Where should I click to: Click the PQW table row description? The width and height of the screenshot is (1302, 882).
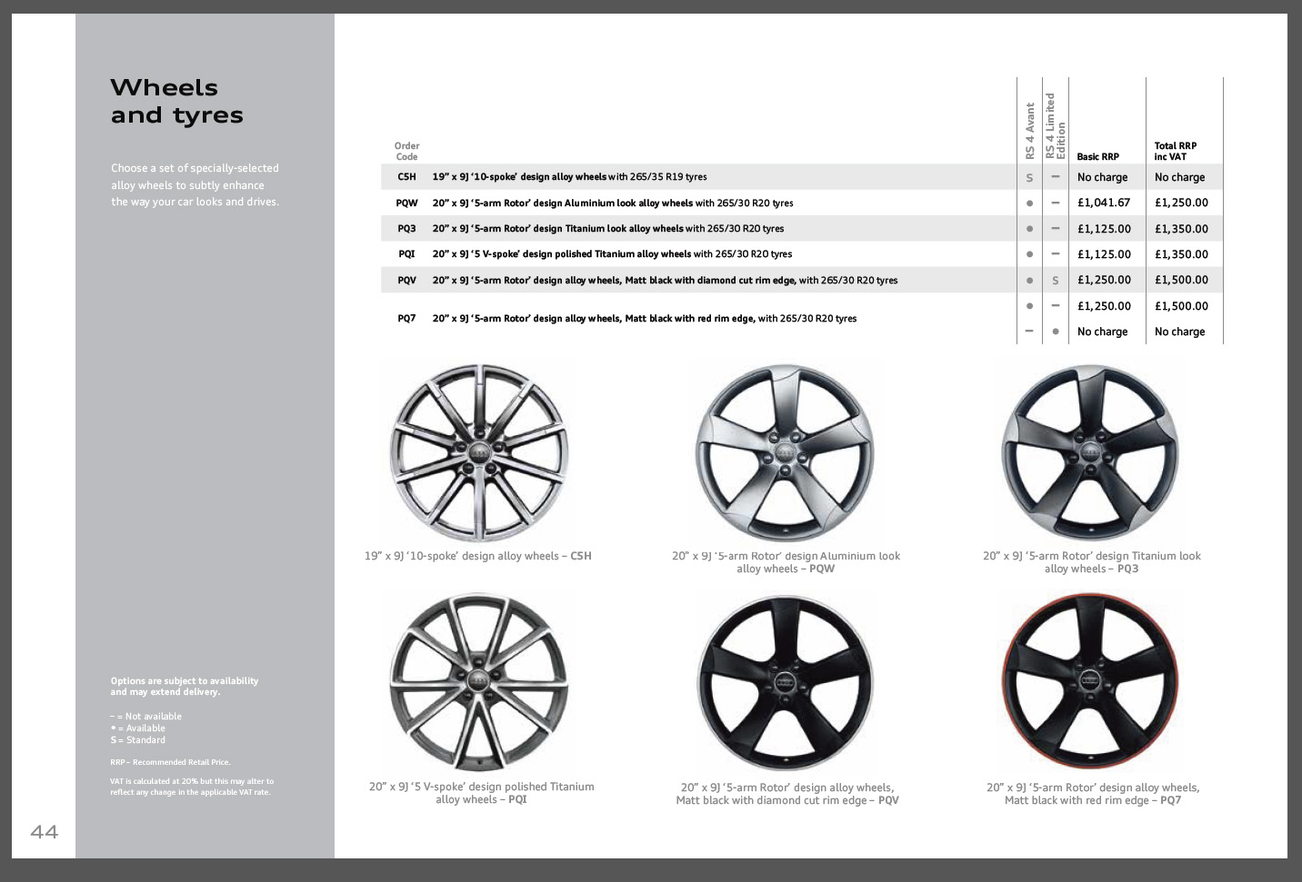tap(612, 203)
